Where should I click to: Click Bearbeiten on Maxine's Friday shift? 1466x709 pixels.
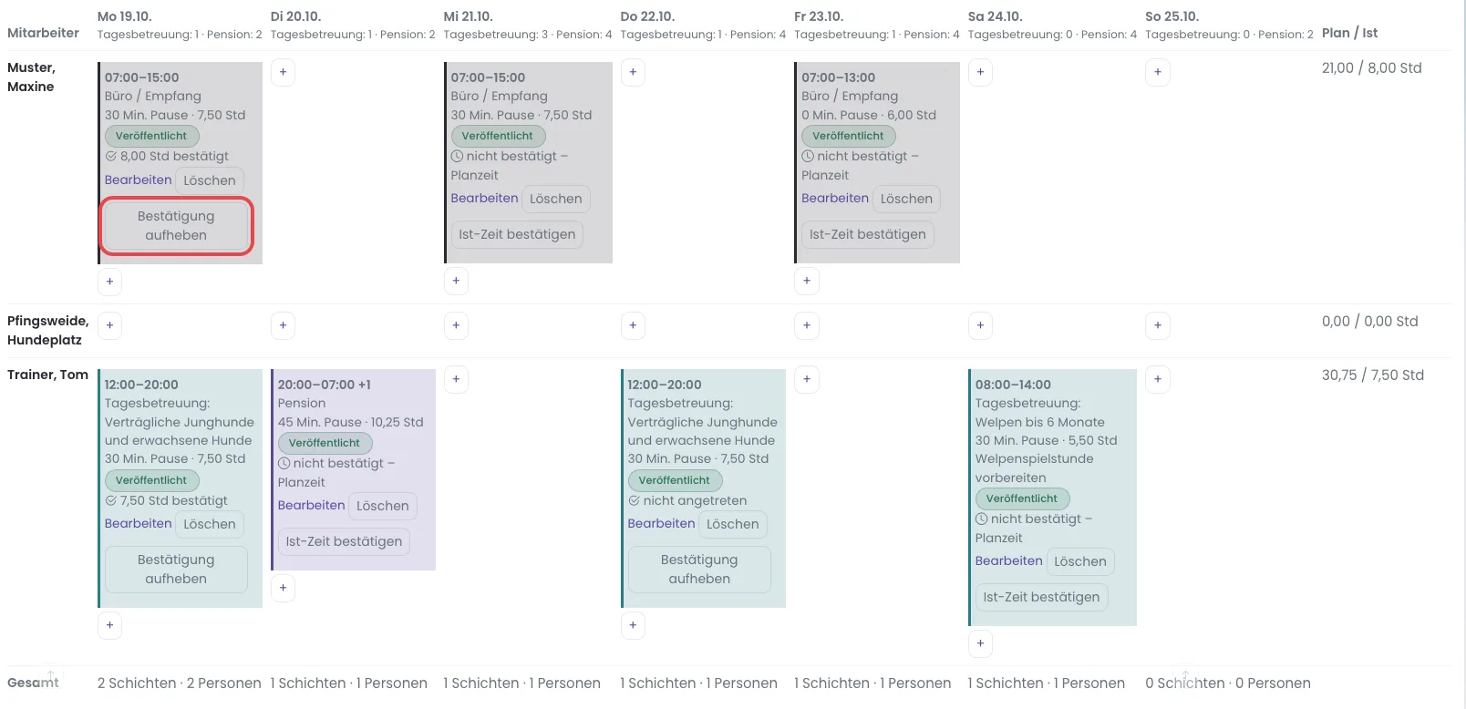click(x=835, y=198)
